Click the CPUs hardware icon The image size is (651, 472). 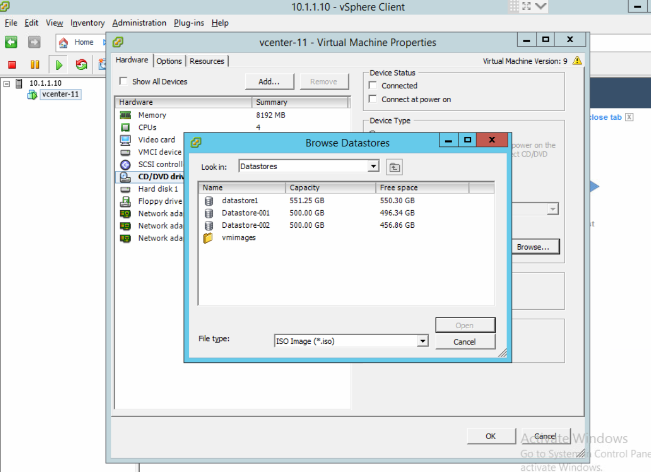125,128
